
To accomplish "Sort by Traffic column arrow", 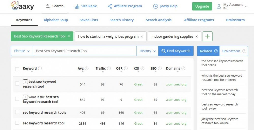I will point(103,72).
